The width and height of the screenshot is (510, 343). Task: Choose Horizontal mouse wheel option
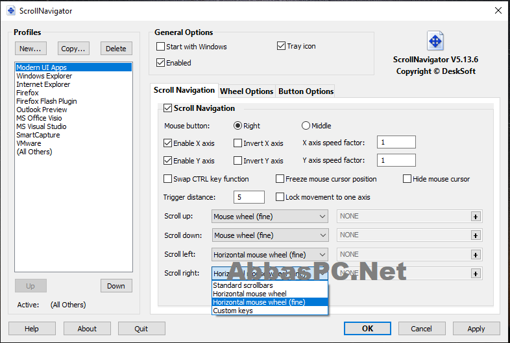point(270,294)
